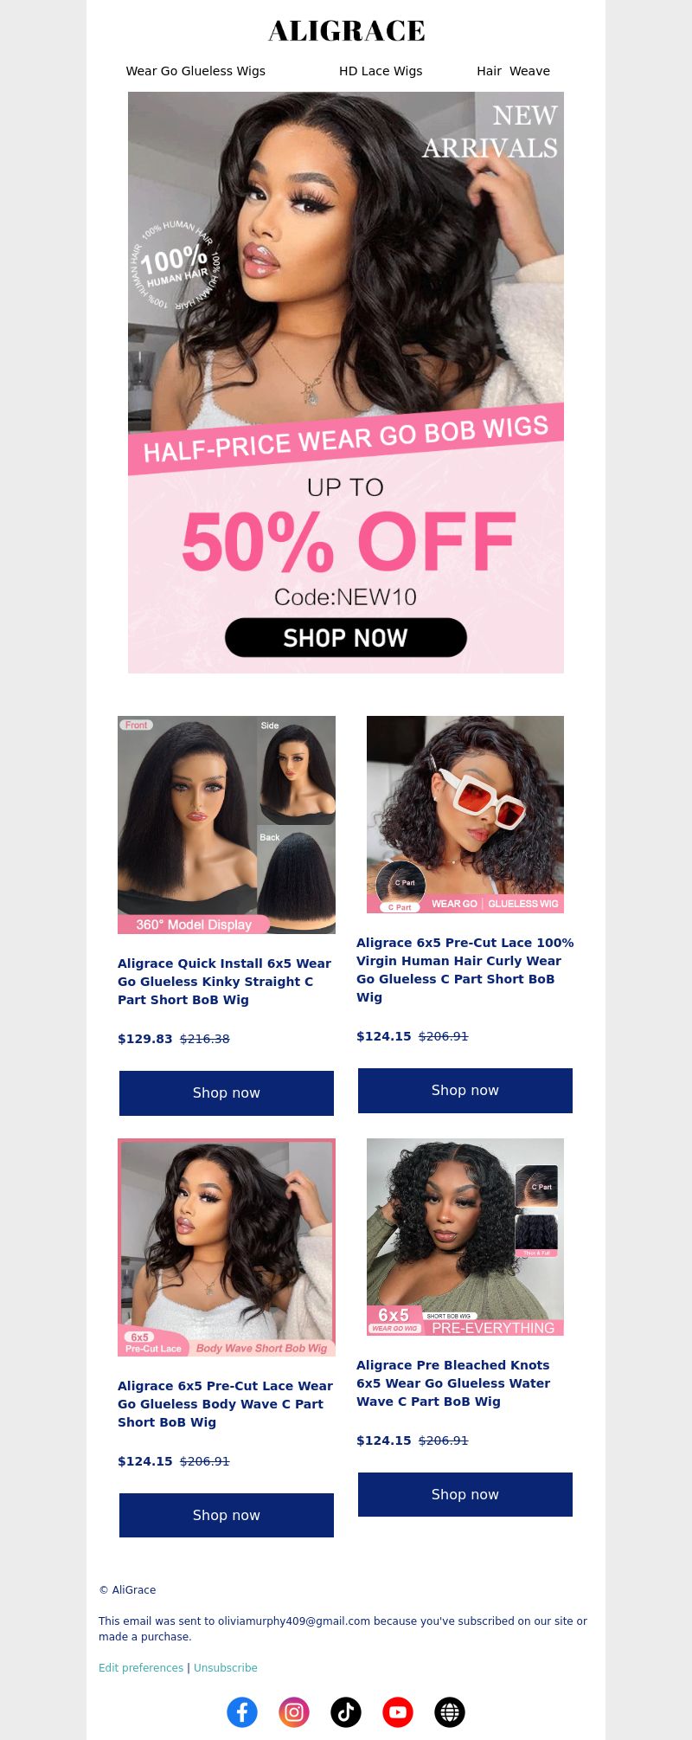
Task: Open Body Wave Short Bob thumbnail
Action: point(227,1247)
